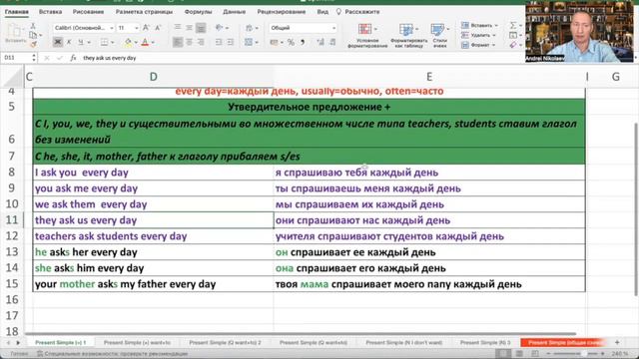Open the font size combo box
The width and height of the screenshot is (639, 359).
[128, 28]
